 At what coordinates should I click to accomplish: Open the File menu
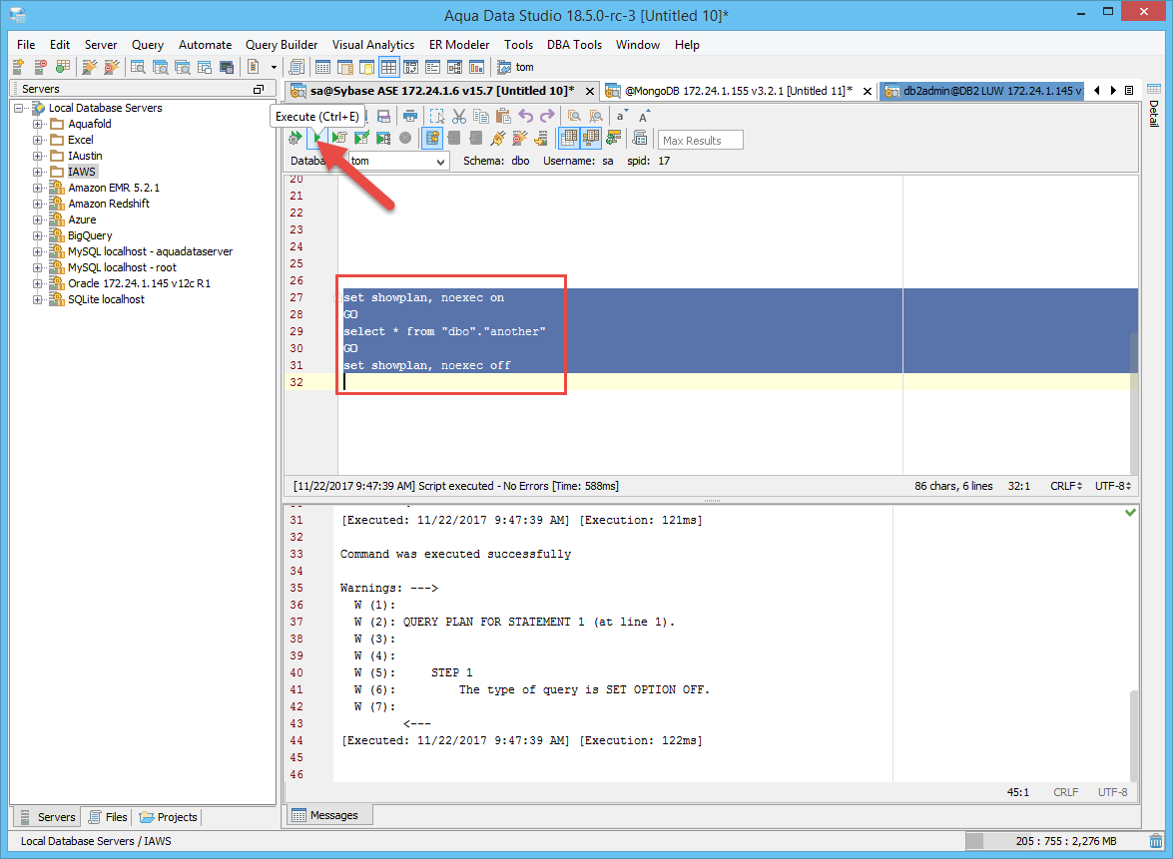(x=26, y=45)
